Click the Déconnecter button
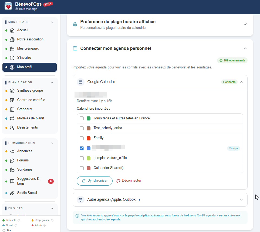Viewport: 260px width, 232px height. 129,181
